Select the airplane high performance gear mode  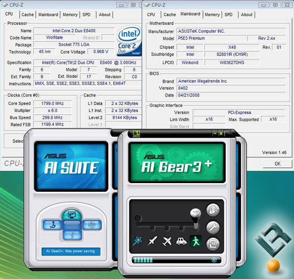[167, 241]
